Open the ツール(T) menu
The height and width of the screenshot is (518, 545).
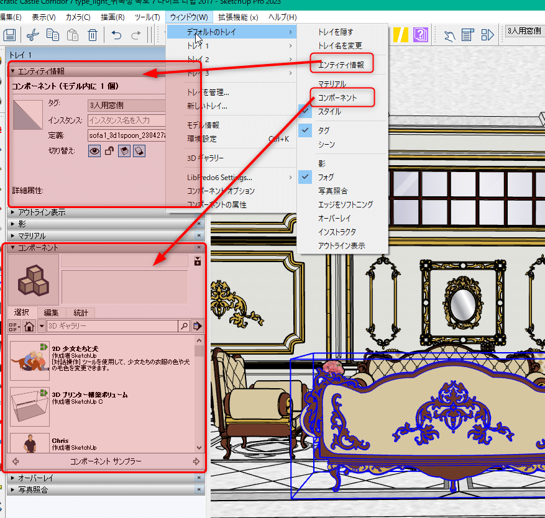coord(147,17)
